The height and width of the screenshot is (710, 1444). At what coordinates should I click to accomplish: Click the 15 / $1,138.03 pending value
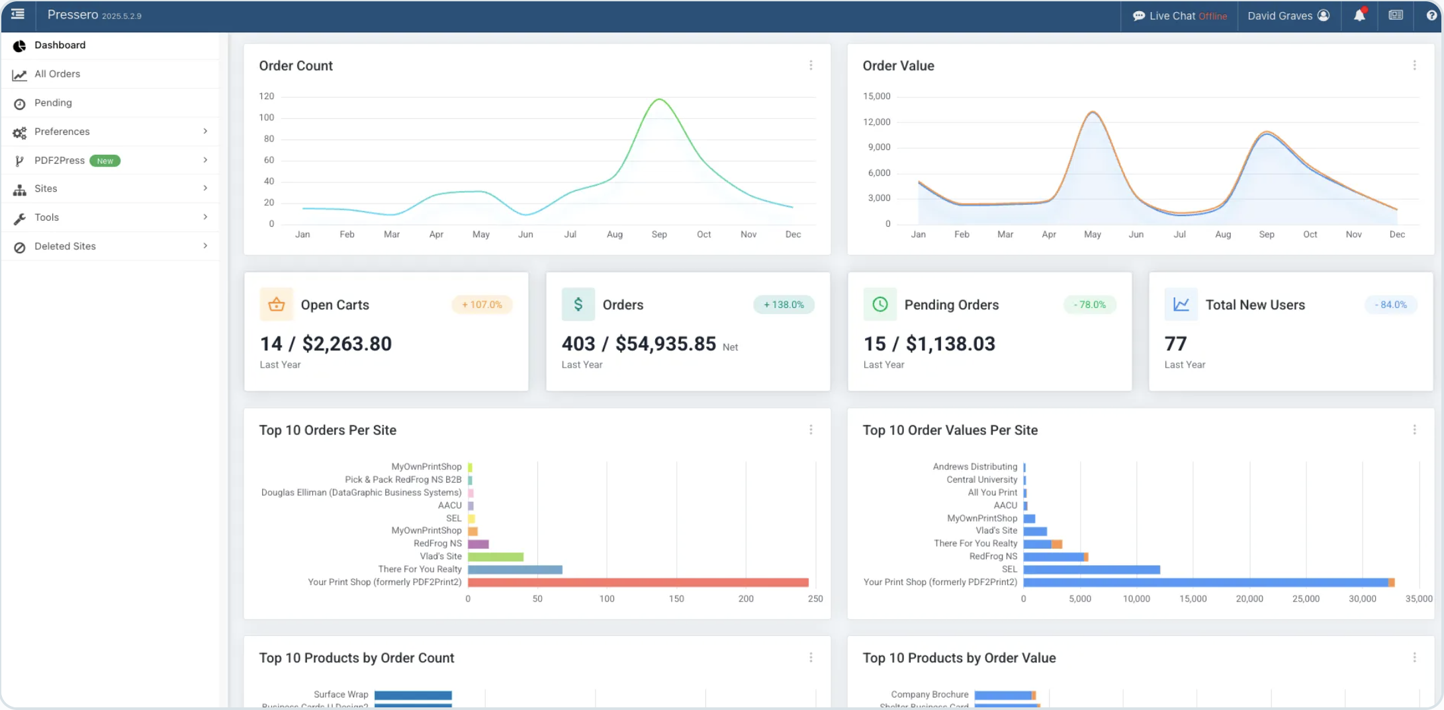coord(929,344)
